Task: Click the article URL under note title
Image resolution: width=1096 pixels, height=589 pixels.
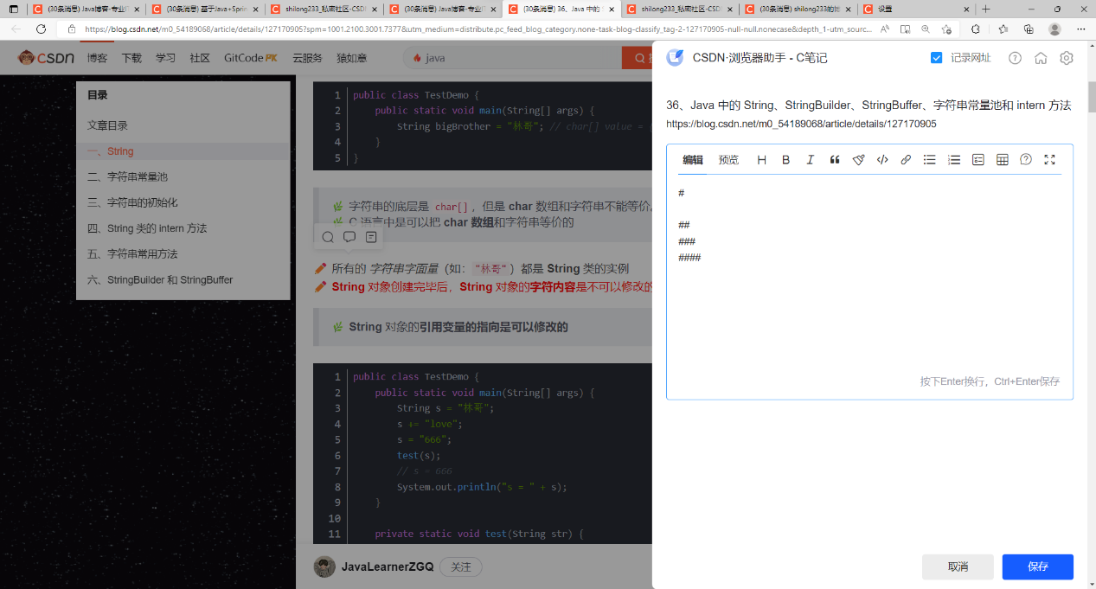Action: click(801, 124)
